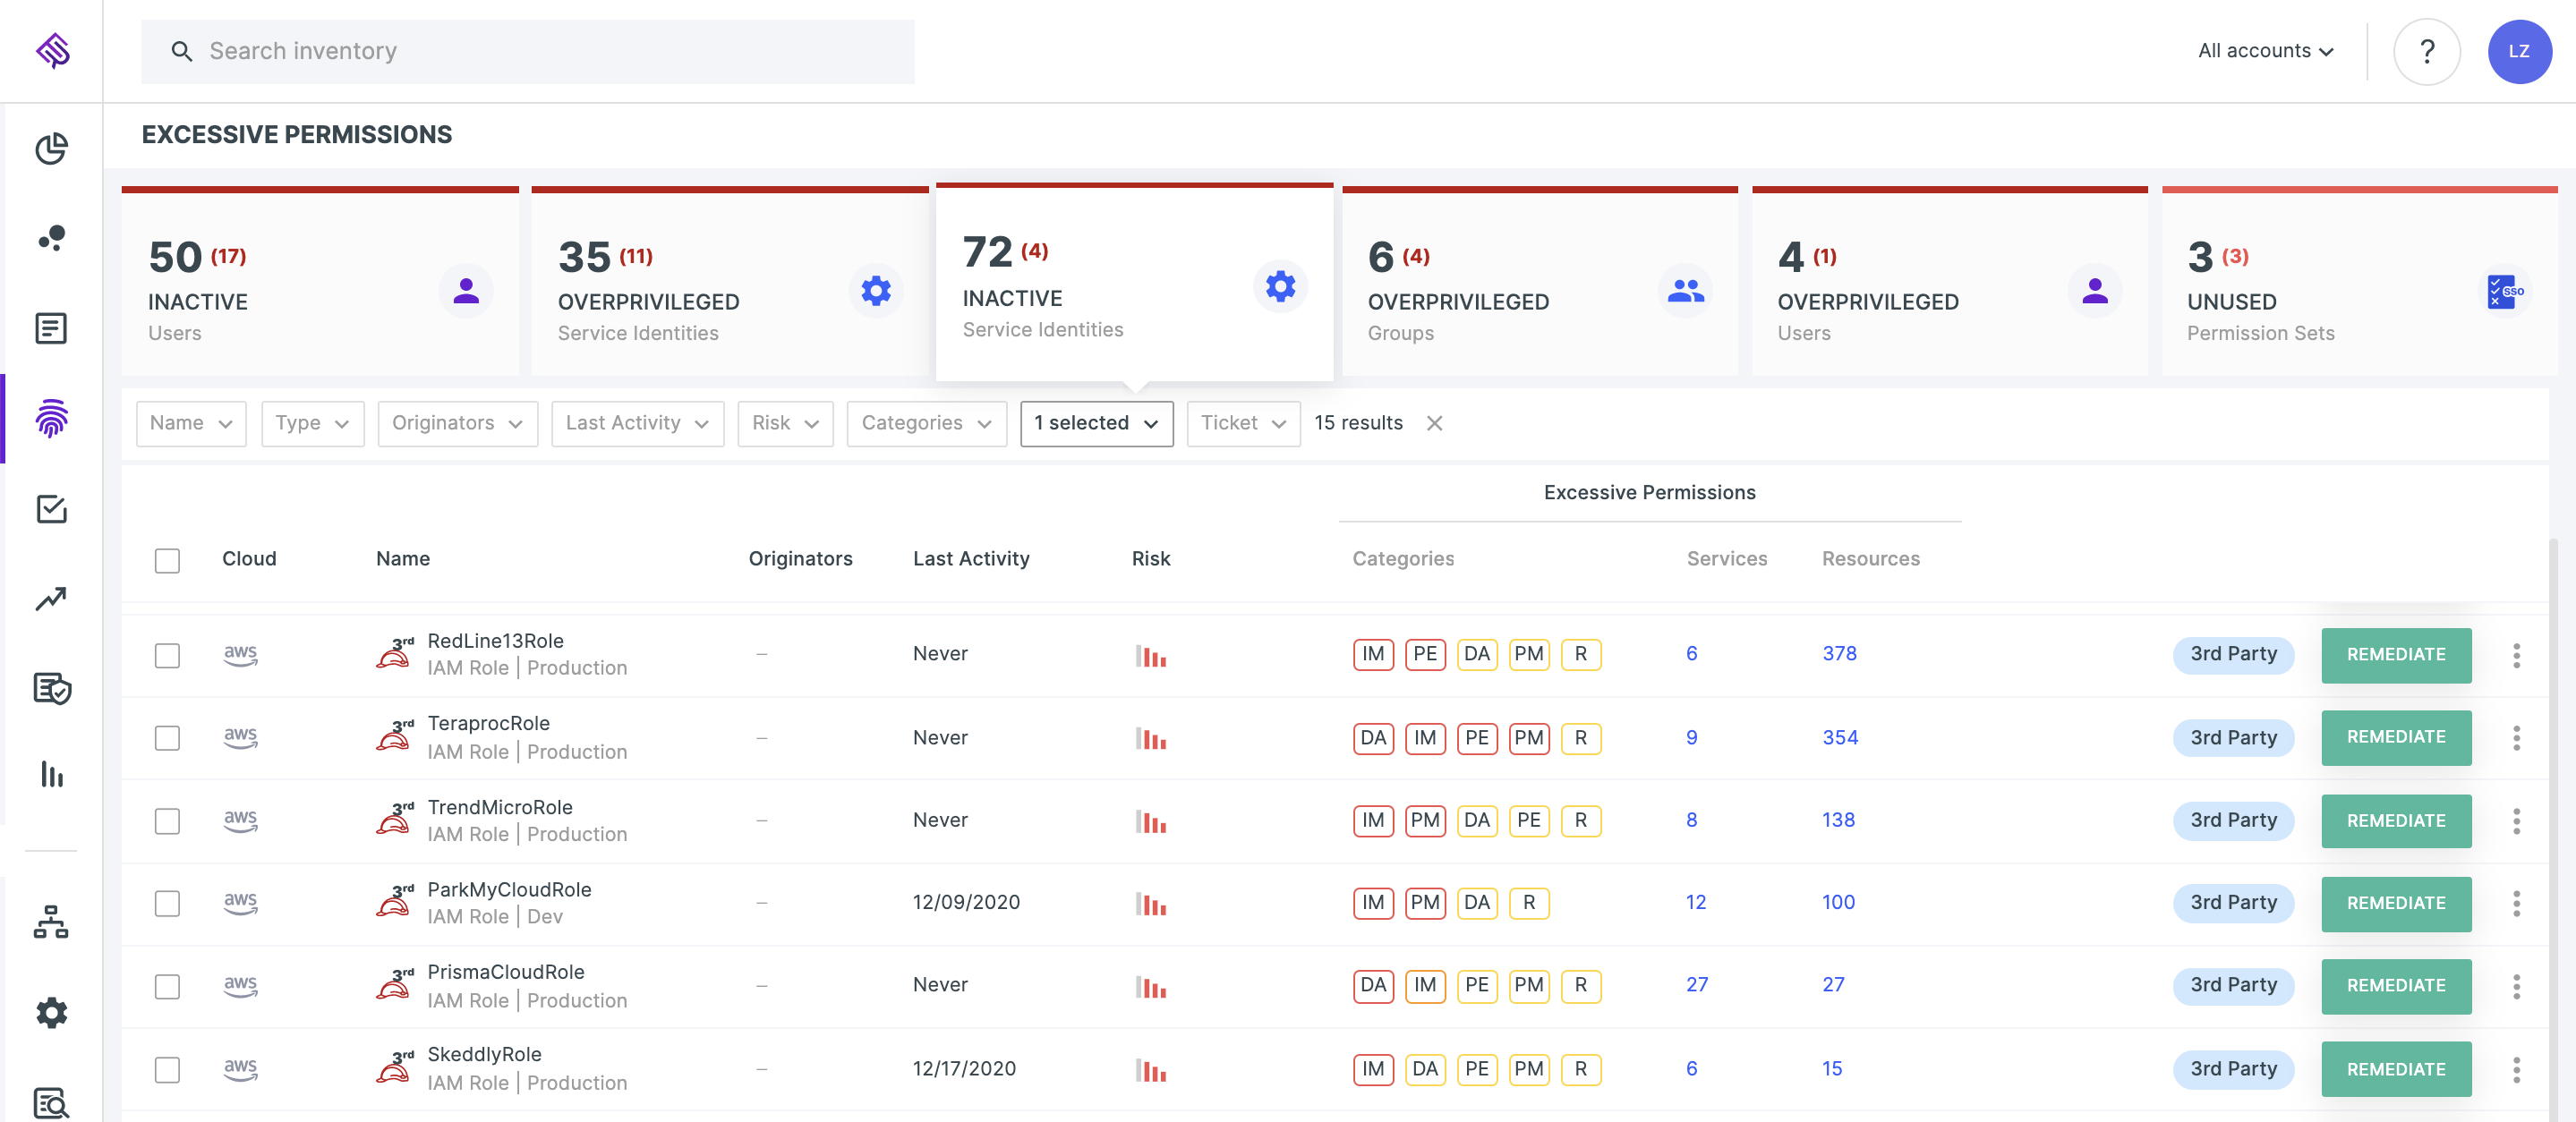
Task: Expand the Originators filter dropdown
Action: (457, 423)
